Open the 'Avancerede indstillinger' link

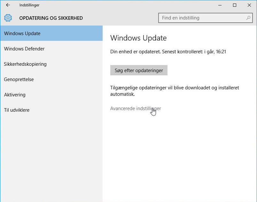136,108
